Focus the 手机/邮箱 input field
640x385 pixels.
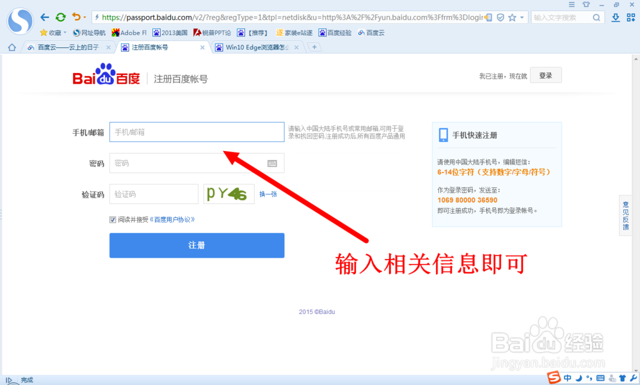pos(196,132)
